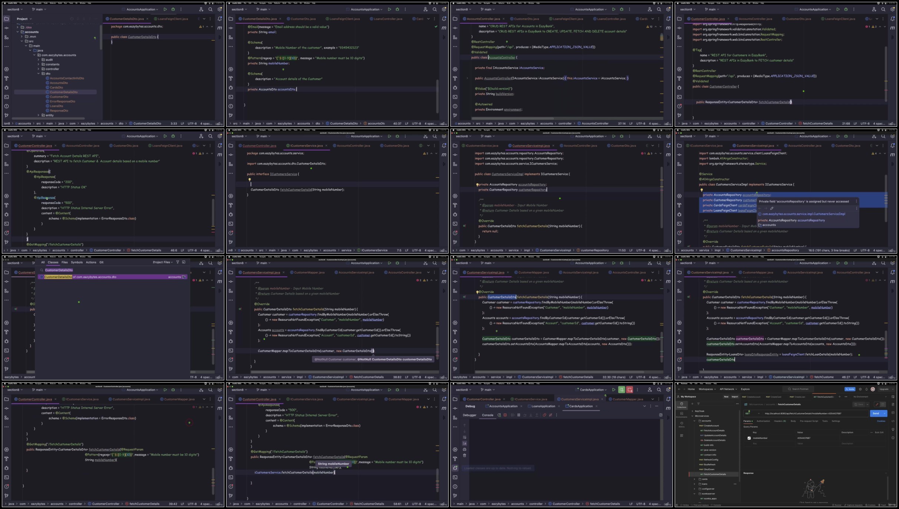The width and height of the screenshot is (899, 509).
Task: Toggle Soft-Wrap icon in the Debug console gutter
Action: click(465, 437)
